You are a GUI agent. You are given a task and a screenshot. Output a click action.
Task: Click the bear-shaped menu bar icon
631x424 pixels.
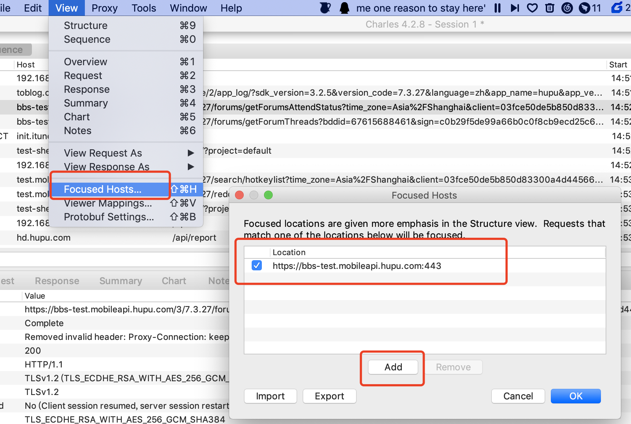click(x=325, y=8)
